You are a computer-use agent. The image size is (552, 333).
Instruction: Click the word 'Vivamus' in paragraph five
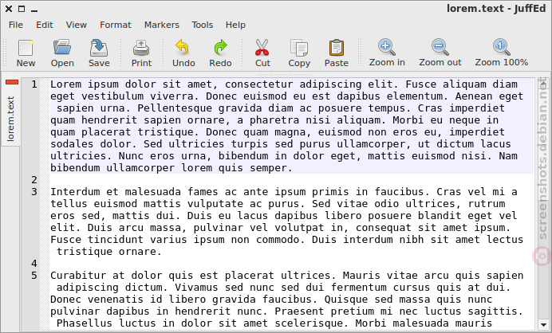[196, 288]
